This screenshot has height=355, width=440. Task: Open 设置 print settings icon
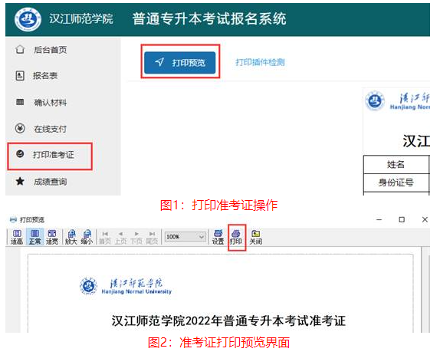click(x=218, y=237)
